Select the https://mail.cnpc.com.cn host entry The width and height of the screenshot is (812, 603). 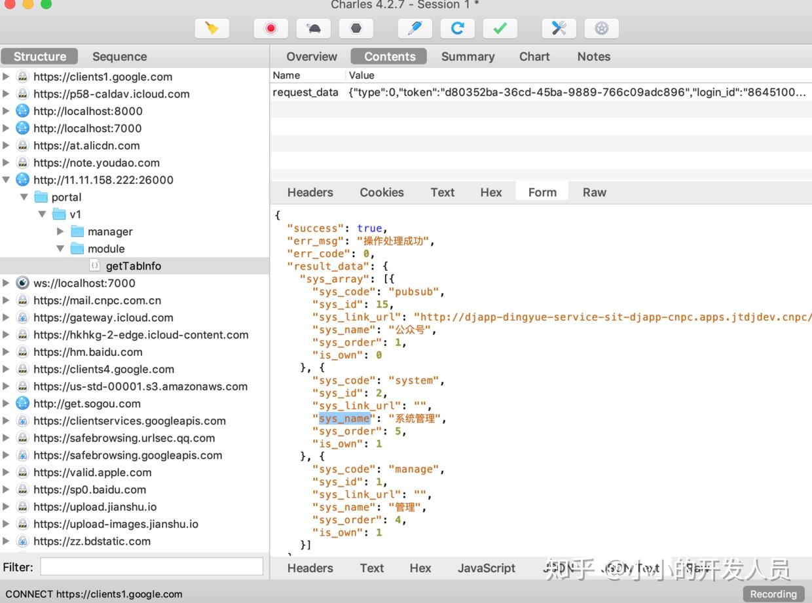(x=97, y=300)
